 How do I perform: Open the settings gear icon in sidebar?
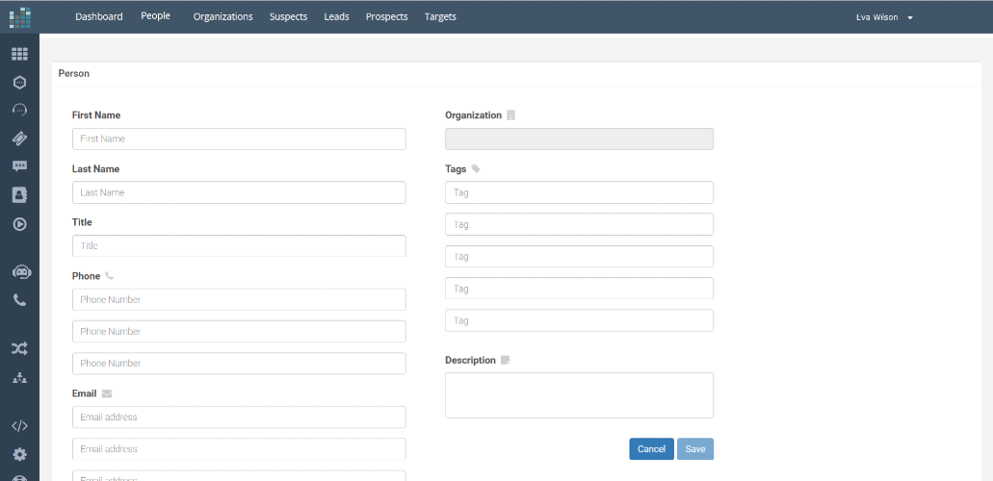(x=19, y=454)
